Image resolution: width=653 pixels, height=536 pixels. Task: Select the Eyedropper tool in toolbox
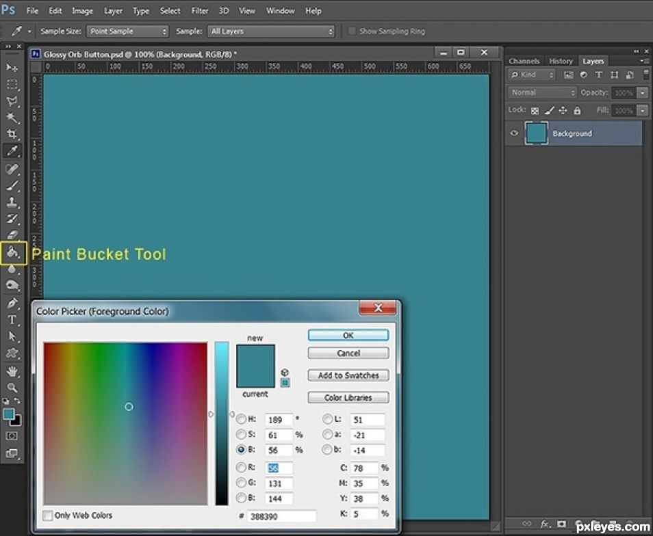coord(12,150)
